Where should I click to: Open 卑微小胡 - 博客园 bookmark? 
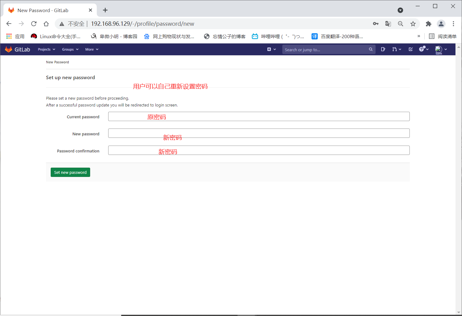114,36
